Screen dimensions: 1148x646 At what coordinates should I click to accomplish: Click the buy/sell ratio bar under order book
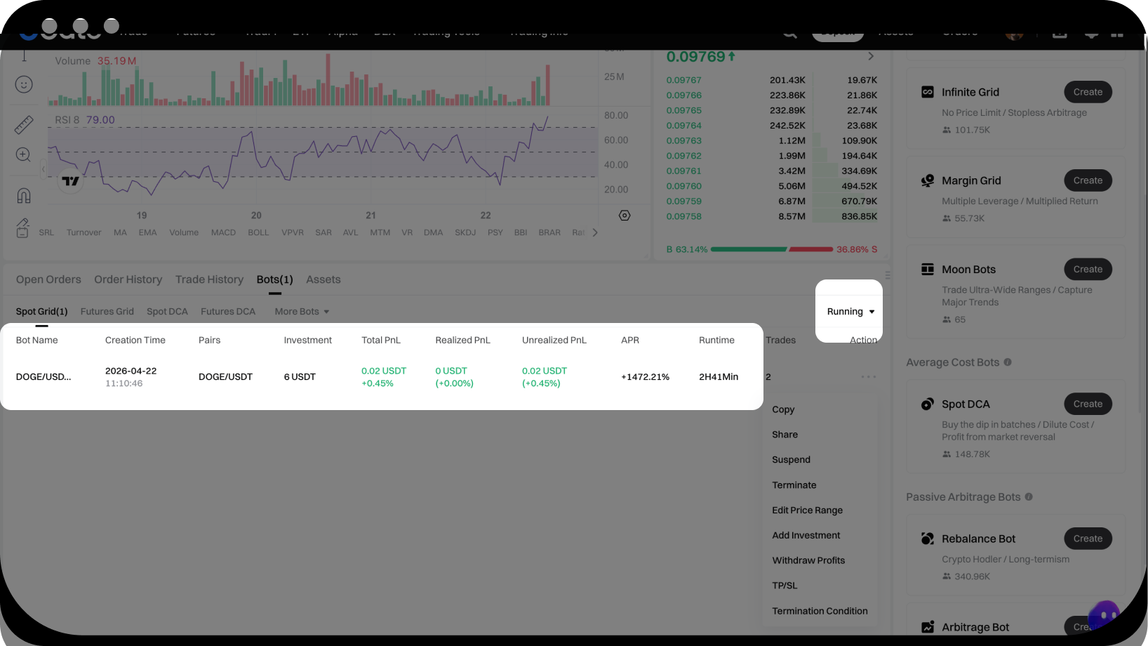(772, 249)
